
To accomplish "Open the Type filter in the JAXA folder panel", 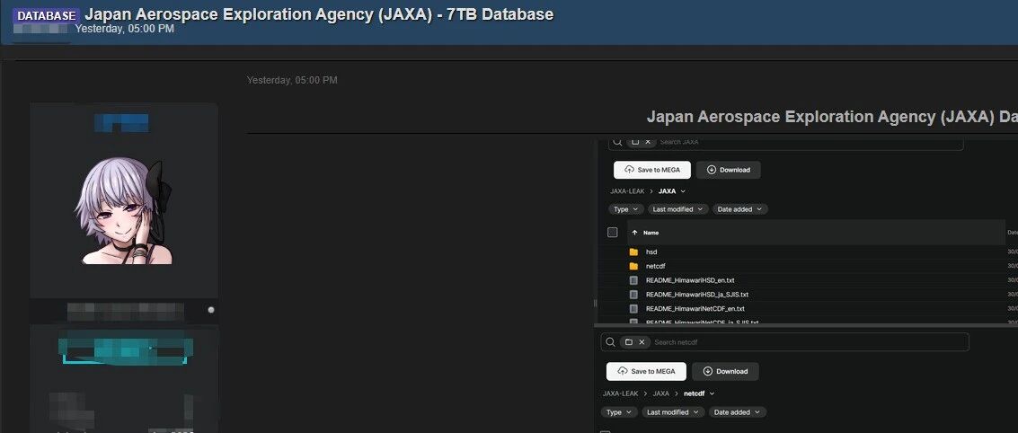I will pos(626,209).
